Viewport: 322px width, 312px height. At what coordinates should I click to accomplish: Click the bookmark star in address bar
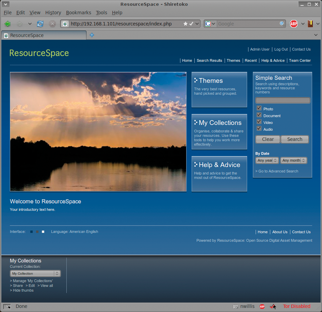pyautogui.click(x=186, y=24)
